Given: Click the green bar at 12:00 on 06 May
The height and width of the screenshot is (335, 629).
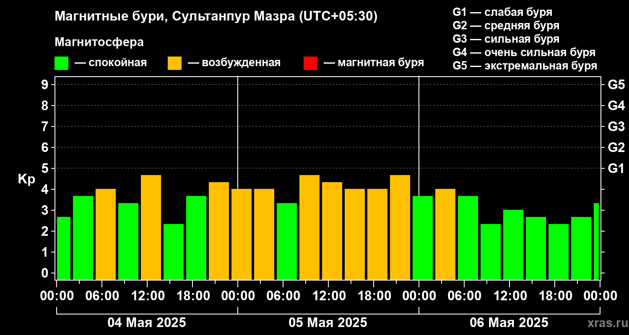Looking at the screenshot, I should (x=513, y=245).
